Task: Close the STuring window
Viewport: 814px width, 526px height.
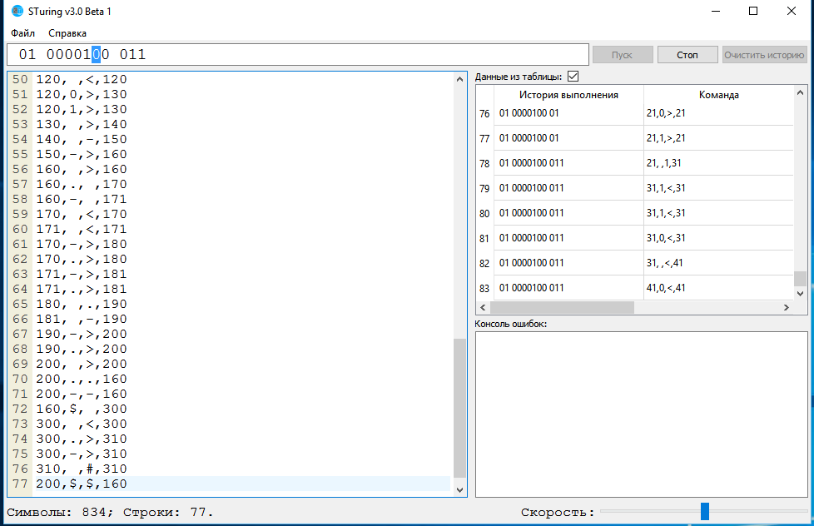Action: coord(792,11)
